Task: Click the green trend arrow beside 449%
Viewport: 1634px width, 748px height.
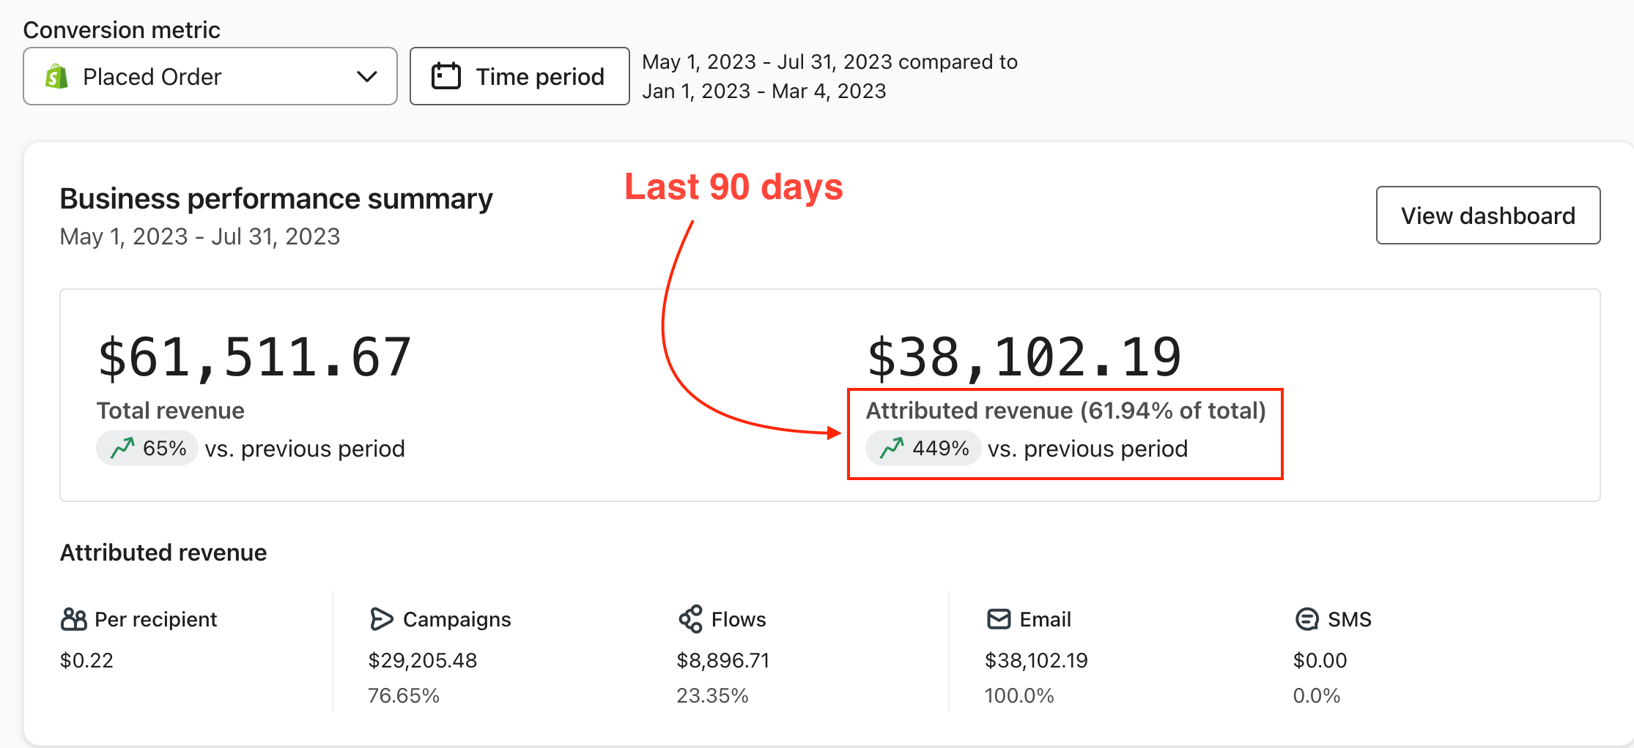Action: pyautogui.click(x=892, y=448)
